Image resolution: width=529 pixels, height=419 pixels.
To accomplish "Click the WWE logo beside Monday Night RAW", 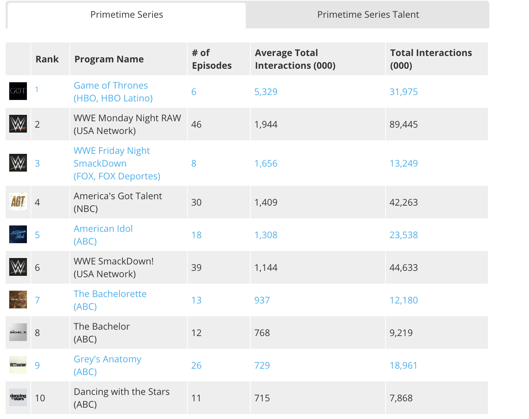I will tap(18, 124).
